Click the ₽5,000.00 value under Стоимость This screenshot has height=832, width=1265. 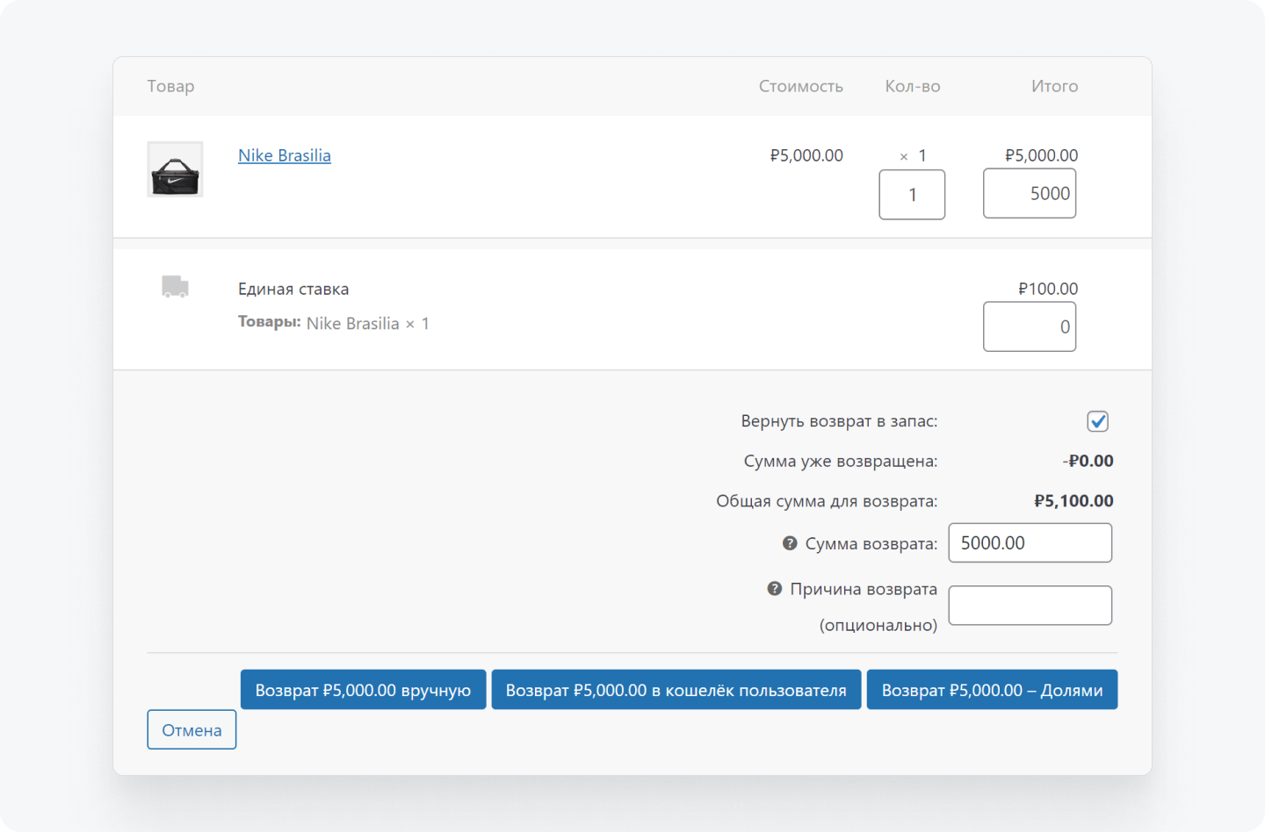click(x=806, y=155)
